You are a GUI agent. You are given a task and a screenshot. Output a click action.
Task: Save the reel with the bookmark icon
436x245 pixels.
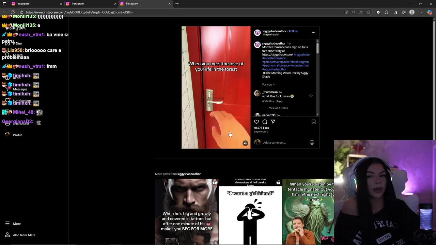(x=313, y=122)
